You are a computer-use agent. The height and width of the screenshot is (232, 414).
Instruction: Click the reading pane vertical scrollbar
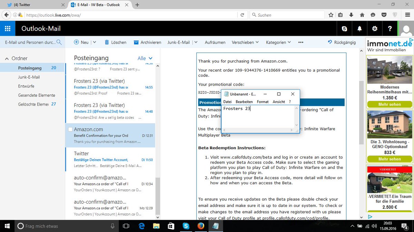coord(361,113)
